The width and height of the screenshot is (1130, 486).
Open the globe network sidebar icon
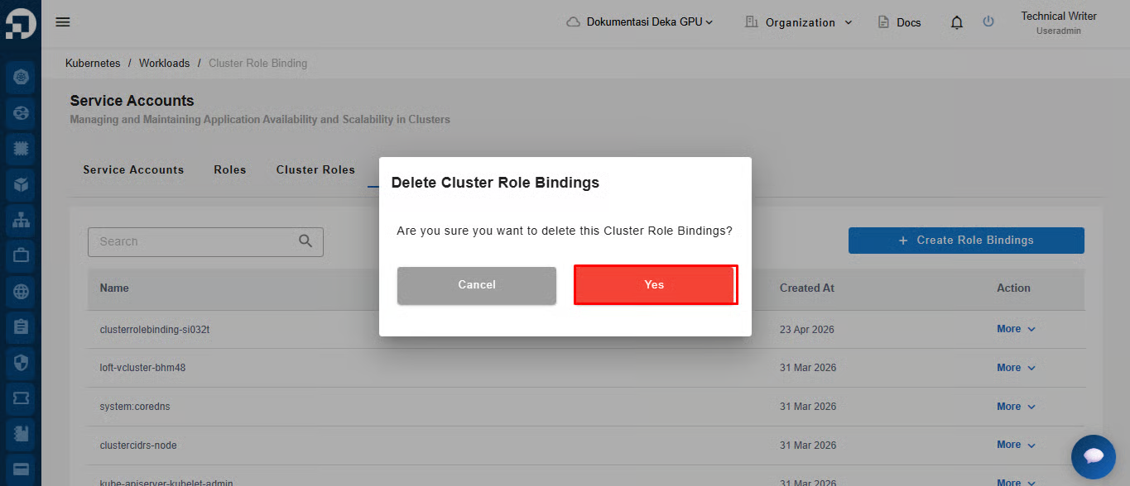21,291
